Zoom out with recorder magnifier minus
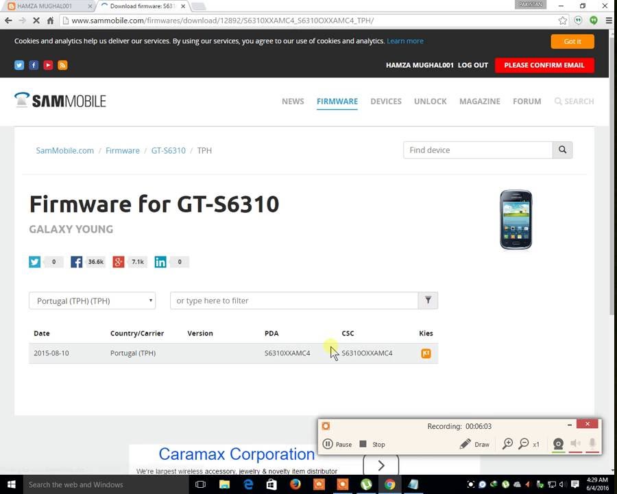The image size is (617, 494). 524,444
